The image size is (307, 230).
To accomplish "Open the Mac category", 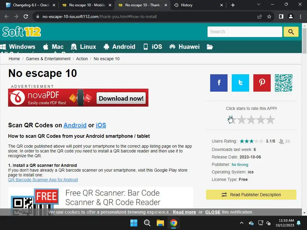I will pyautogui.click(x=53, y=47).
